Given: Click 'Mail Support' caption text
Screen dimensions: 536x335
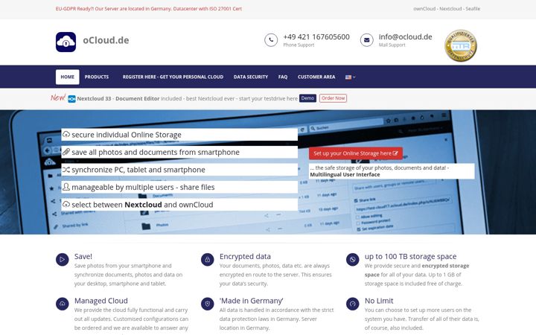Looking at the screenshot, I should tap(392, 45).
